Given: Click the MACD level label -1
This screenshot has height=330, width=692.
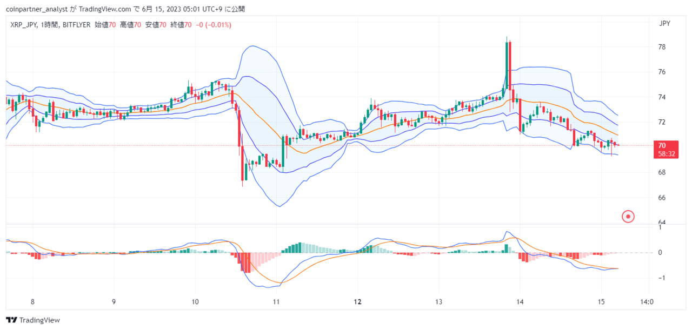Looking at the screenshot, I should click(661, 278).
